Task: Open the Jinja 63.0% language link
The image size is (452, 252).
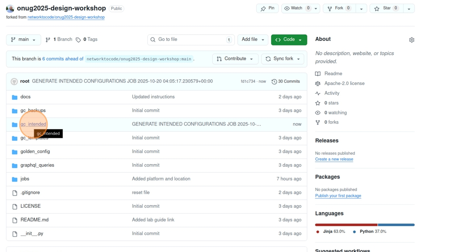Action: (331, 231)
